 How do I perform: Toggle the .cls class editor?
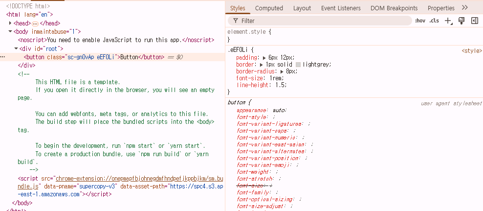point(434,21)
